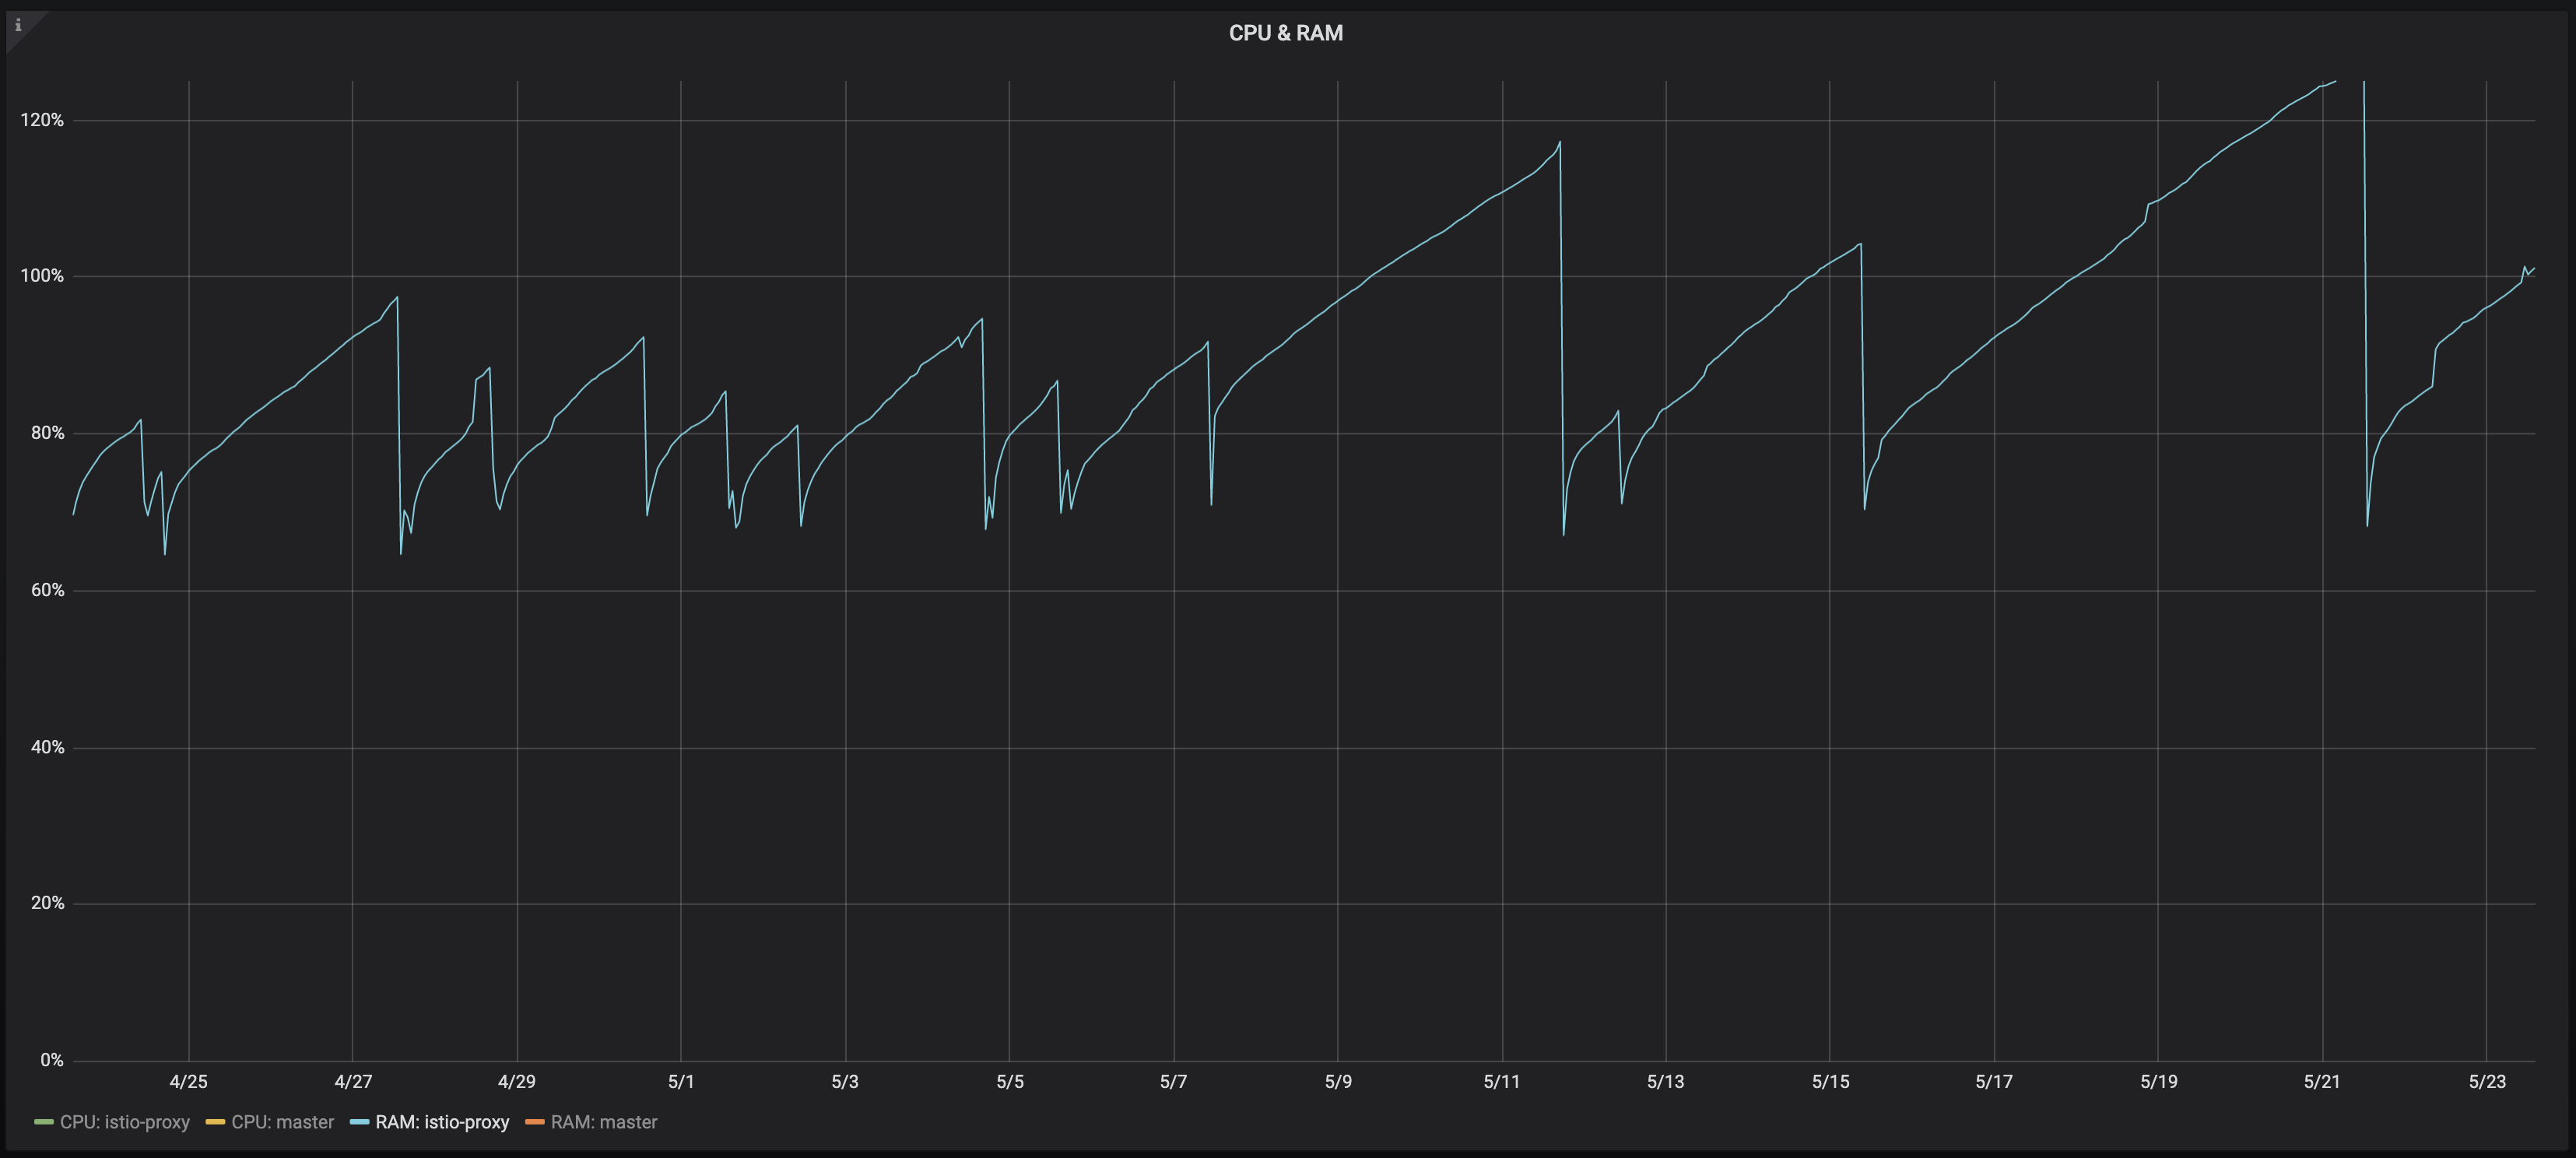Image resolution: width=2576 pixels, height=1158 pixels.
Task: Click the 5/1 date label
Action: [x=681, y=1081]
